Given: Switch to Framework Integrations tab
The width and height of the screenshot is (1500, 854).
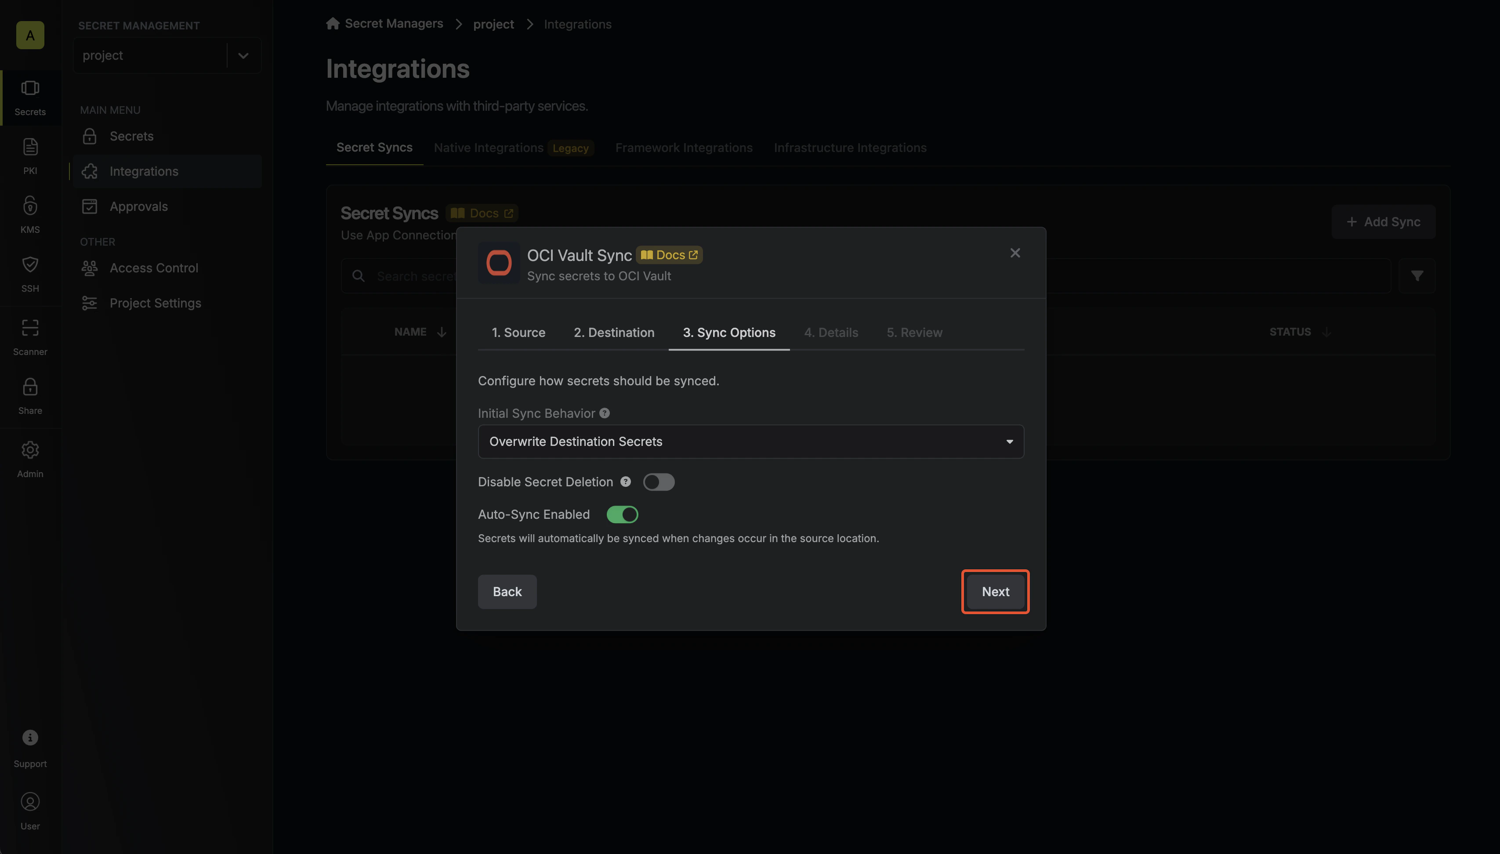Looking at the screenshot, I should [683, 148].
